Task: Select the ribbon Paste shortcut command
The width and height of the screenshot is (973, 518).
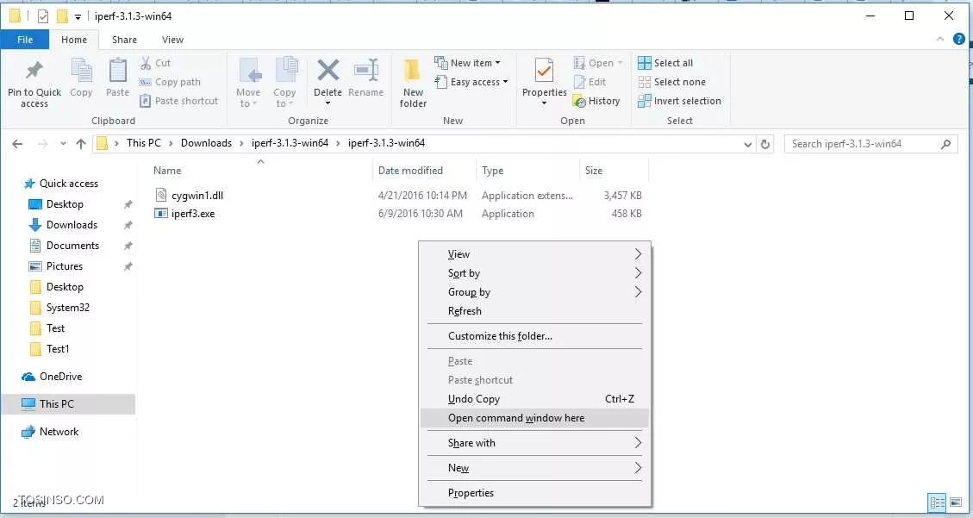Action: coord(179,101)
